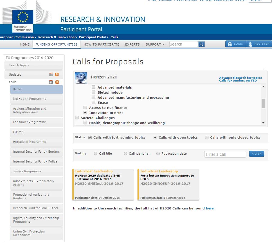Viewport: 272px width, 246px height.
Task: Click the topic list scrollbar thumb
Action: pos(263,103)
